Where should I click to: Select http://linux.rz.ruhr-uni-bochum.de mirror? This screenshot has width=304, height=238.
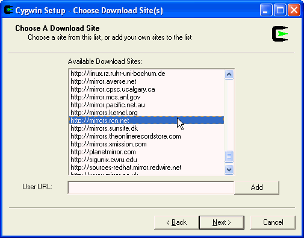[x=146, y=74]
